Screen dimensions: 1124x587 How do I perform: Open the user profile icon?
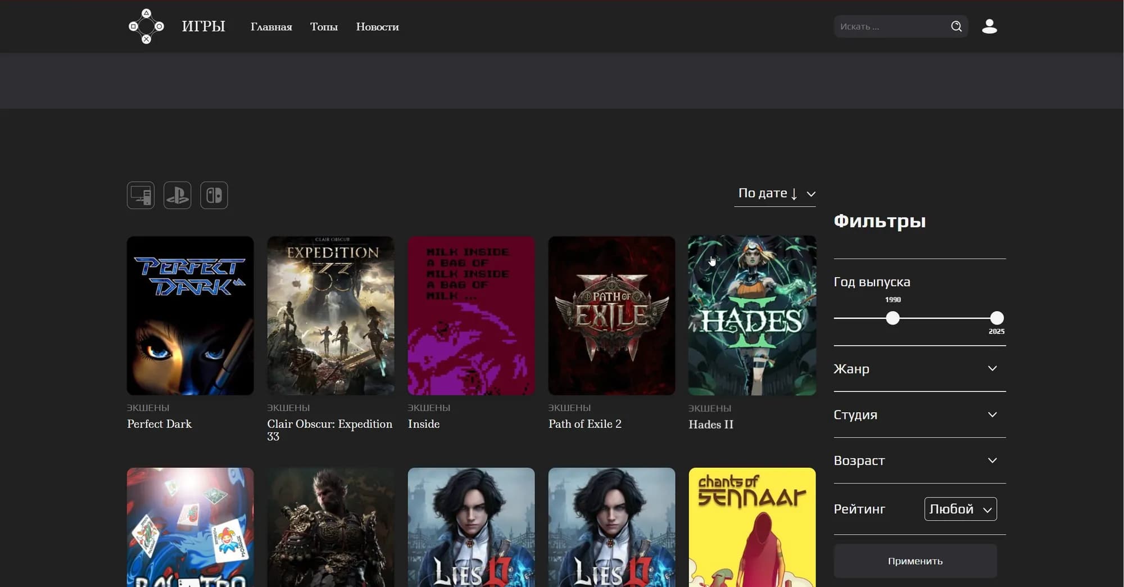[x=990, y=26]
